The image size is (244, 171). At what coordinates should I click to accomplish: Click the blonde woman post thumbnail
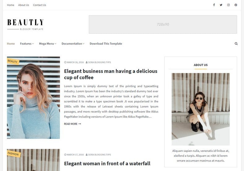(33, 97)
